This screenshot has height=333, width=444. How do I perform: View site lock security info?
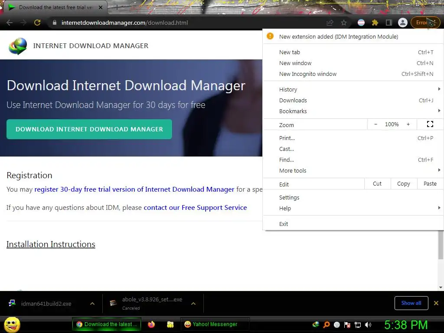55,23
